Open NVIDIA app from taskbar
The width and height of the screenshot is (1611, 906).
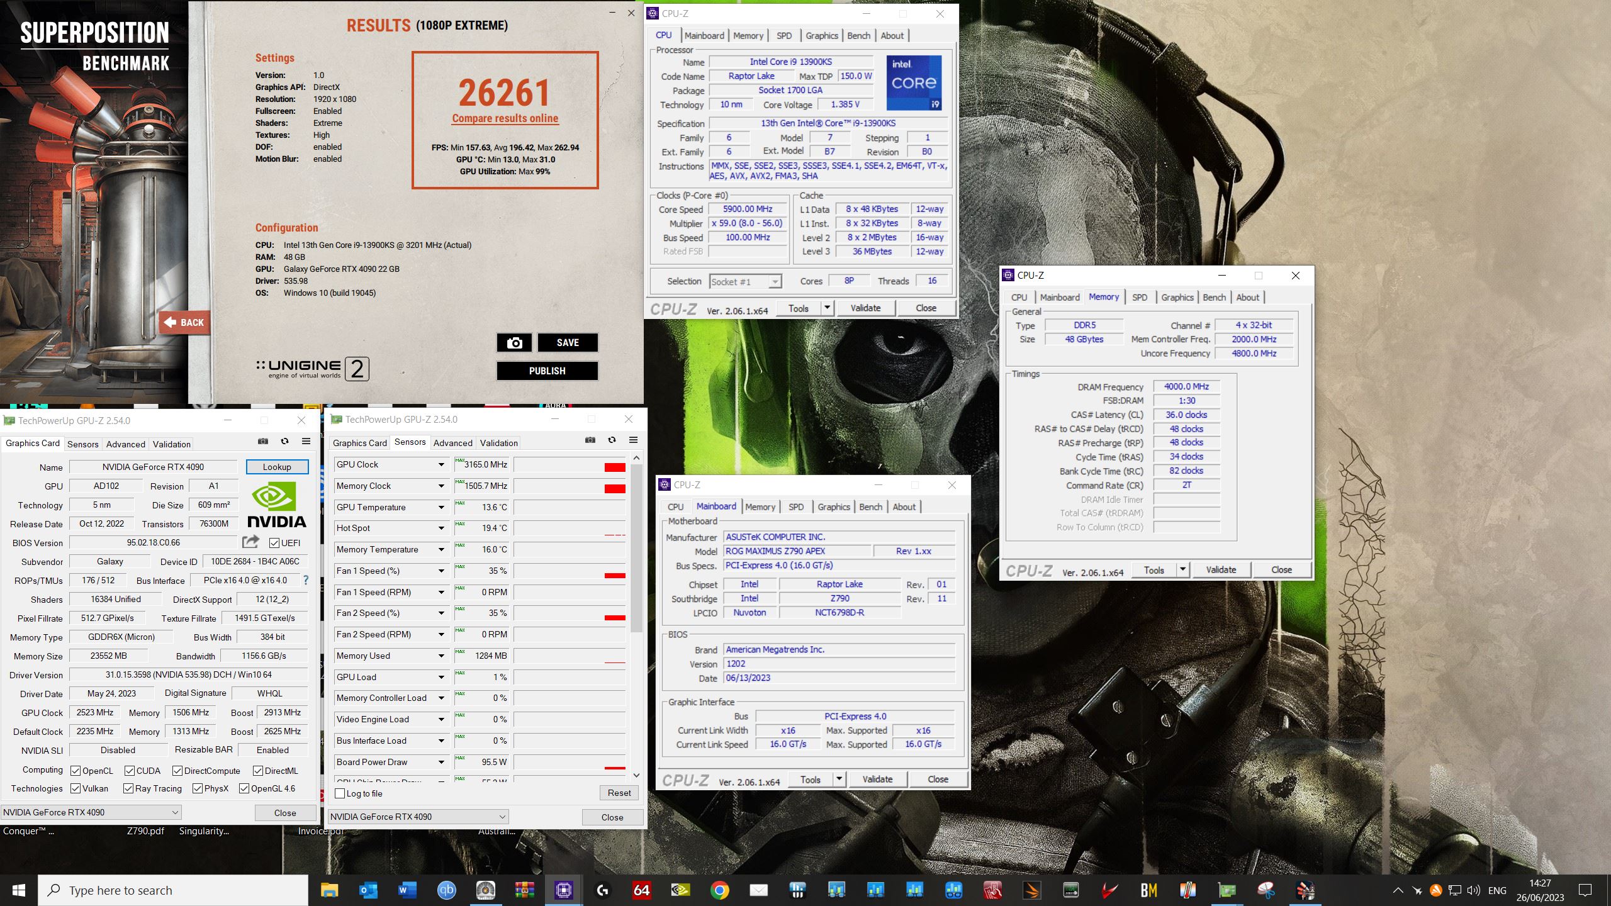(680, 890)
